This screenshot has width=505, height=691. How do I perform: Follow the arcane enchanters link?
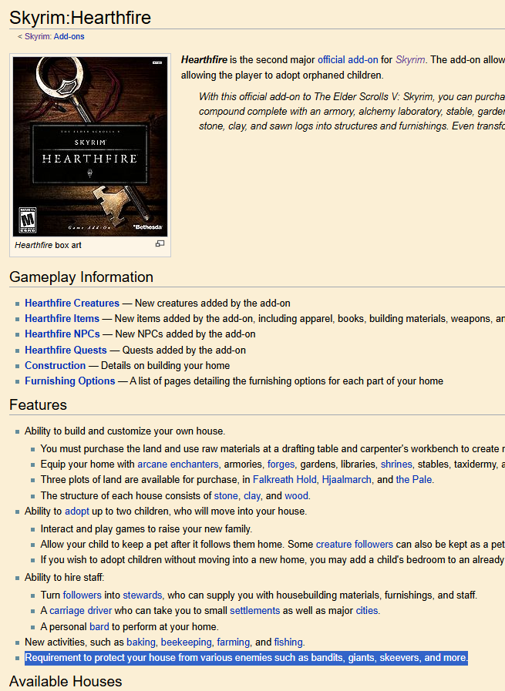178,464
